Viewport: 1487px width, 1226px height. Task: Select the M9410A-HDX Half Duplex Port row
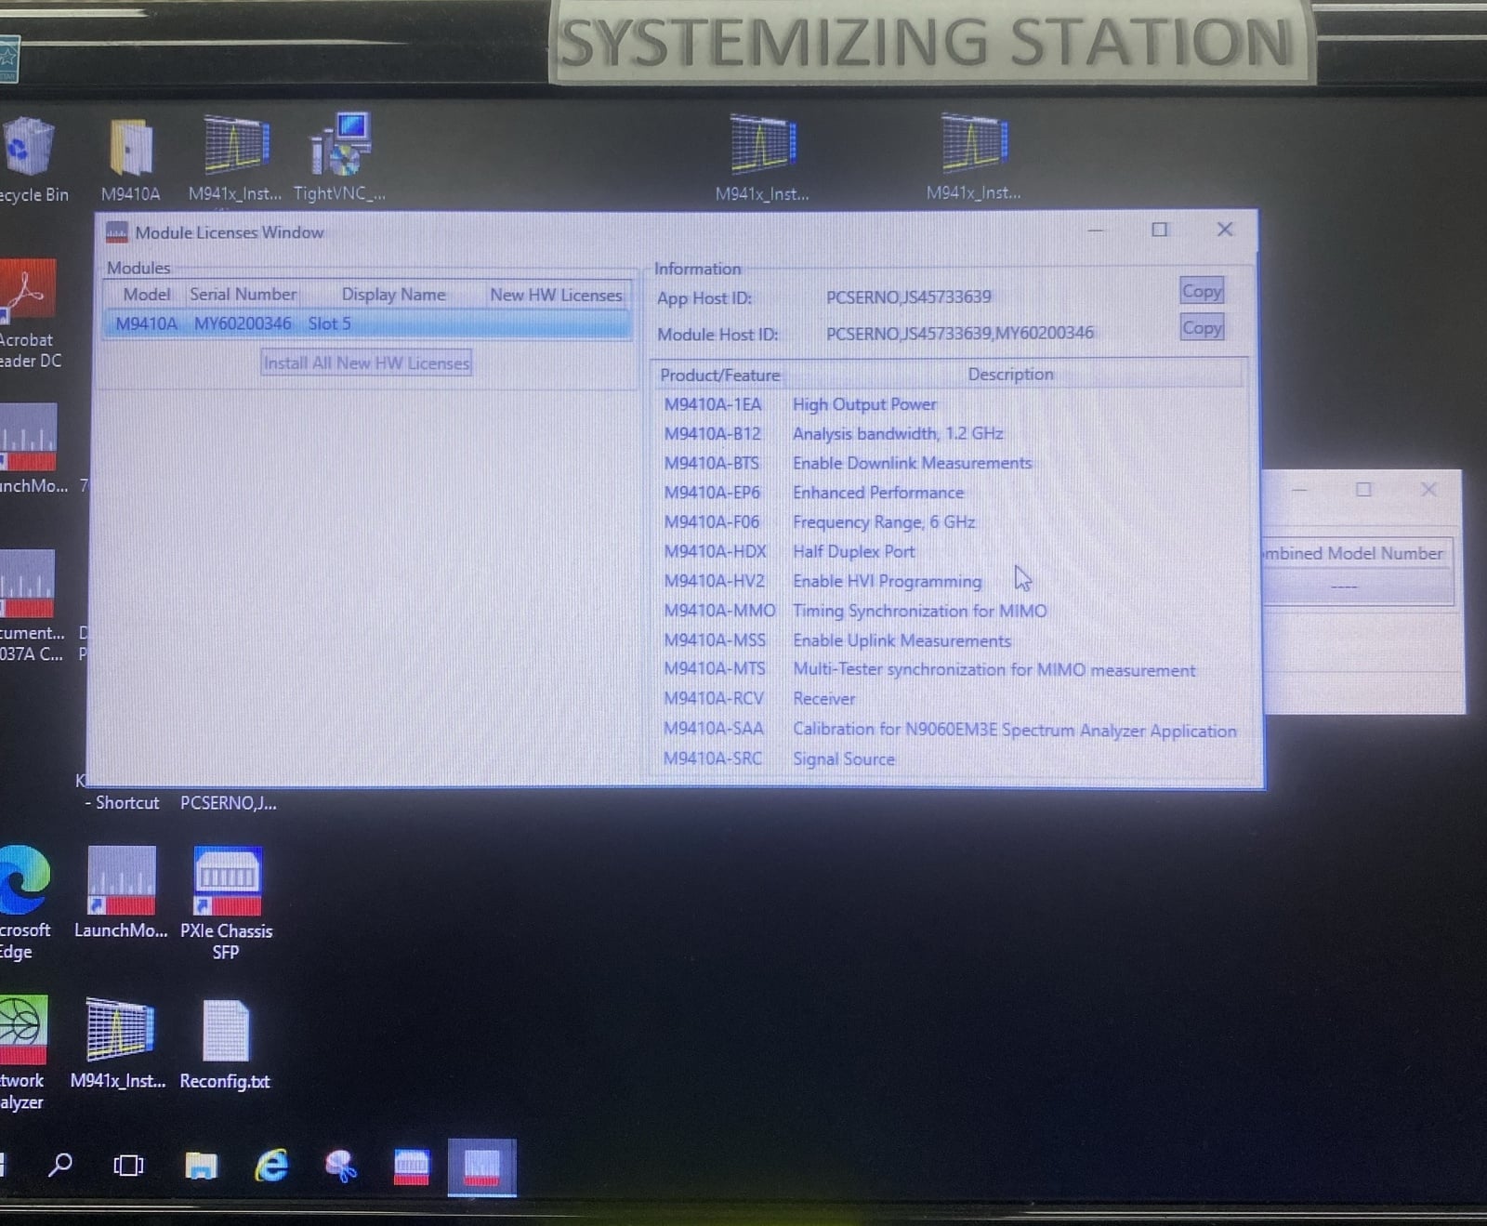tap(948, 551)
